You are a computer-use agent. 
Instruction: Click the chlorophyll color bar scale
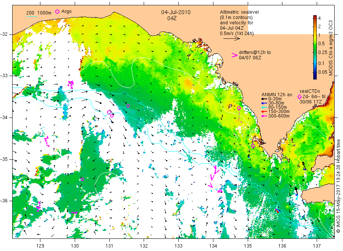[x=315, y=47]
